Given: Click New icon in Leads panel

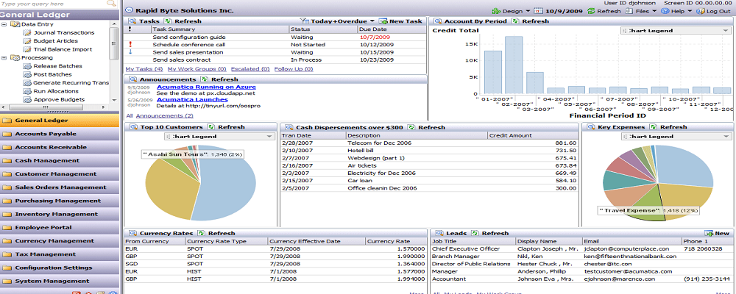Looking at the screenshot, I should tap(709, 233).
